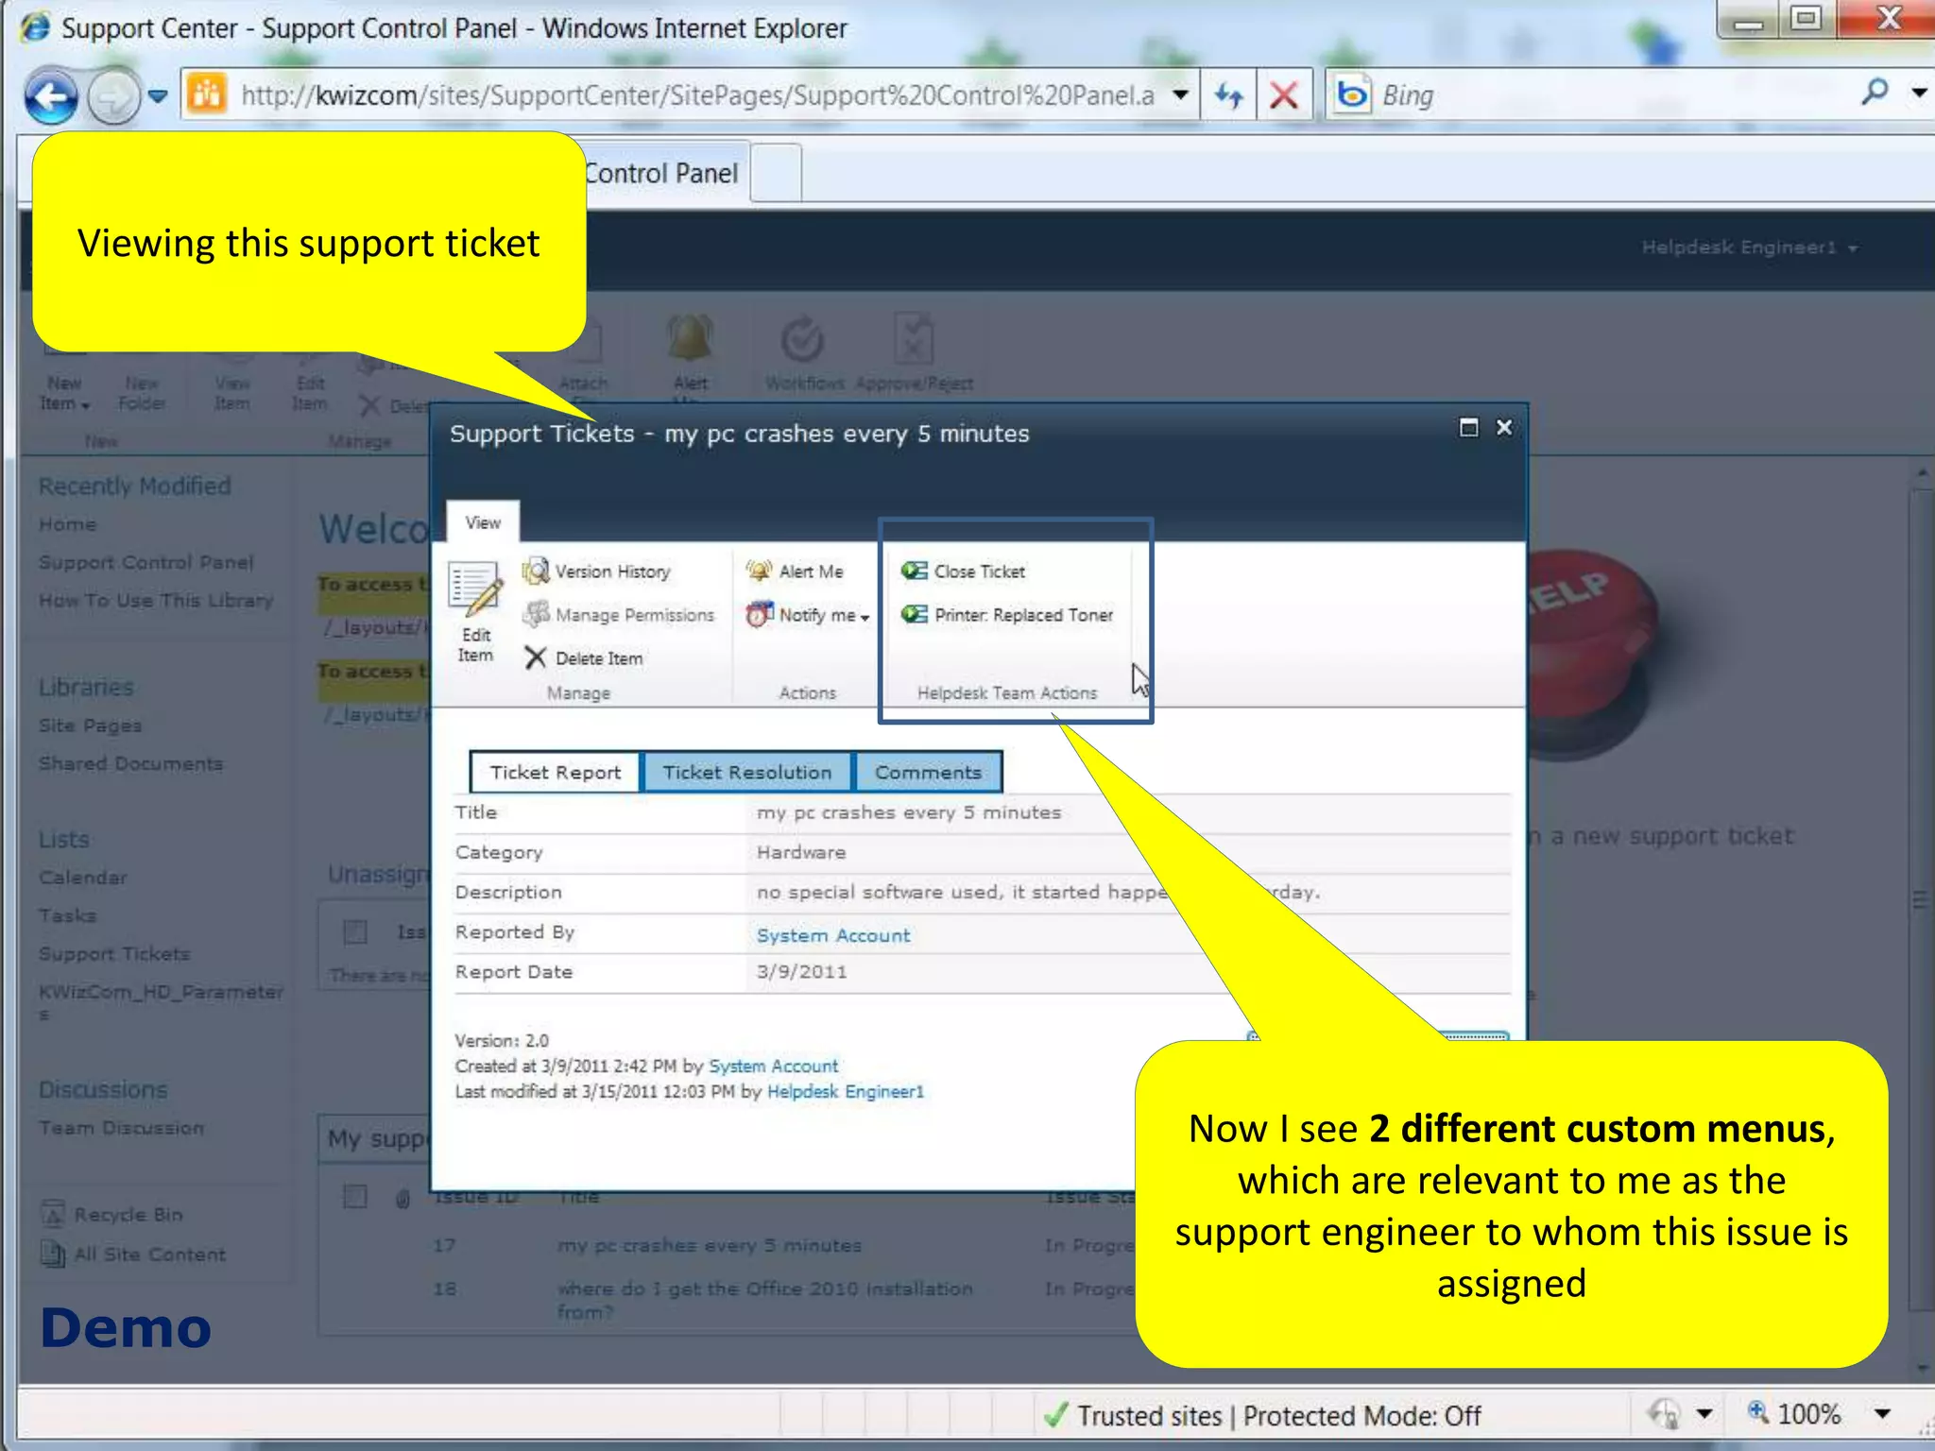Click the browser Forward button

point(113,95)
